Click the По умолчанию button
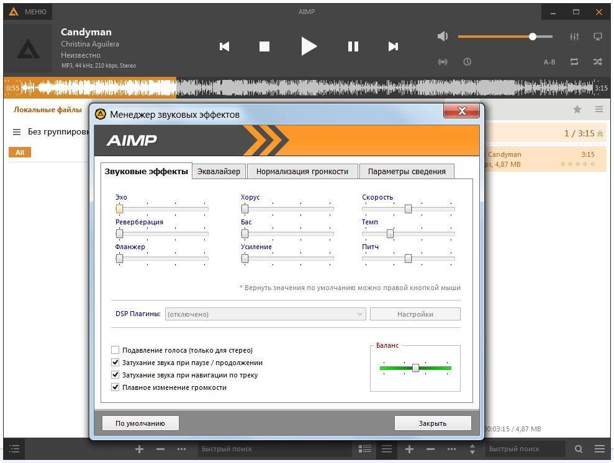Screen dimensions: 614x463 coord(140,423)
